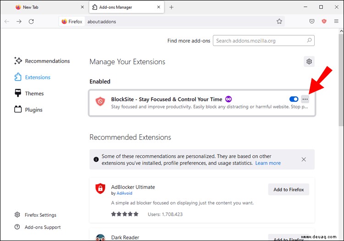Dismiss the personalized recommendations notice
The width and height of the screenshot is (344, 241).
304,159
